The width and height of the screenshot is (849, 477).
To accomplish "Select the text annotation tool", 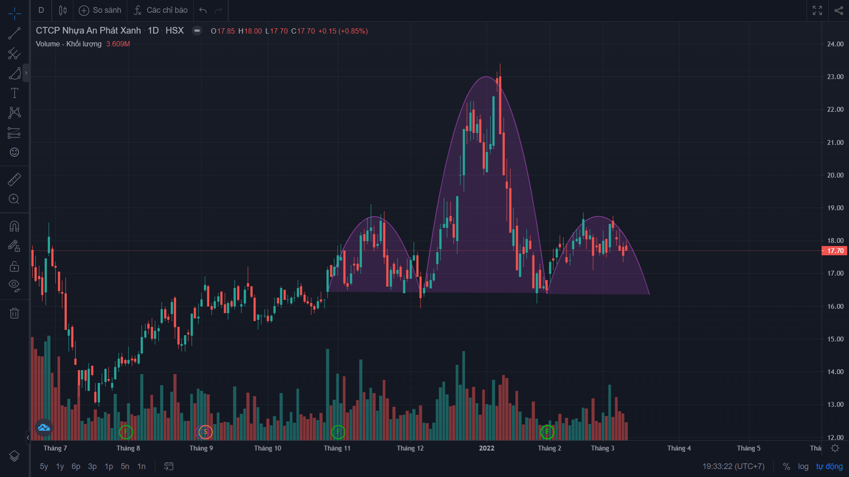I will pyautogui.click(x=14, y=93).
